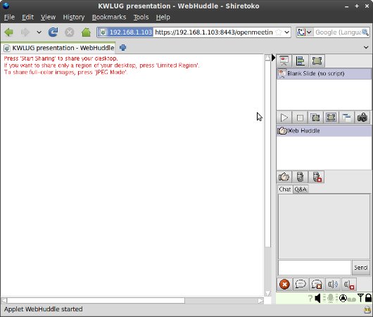Open the History menu

click(73, 17)
